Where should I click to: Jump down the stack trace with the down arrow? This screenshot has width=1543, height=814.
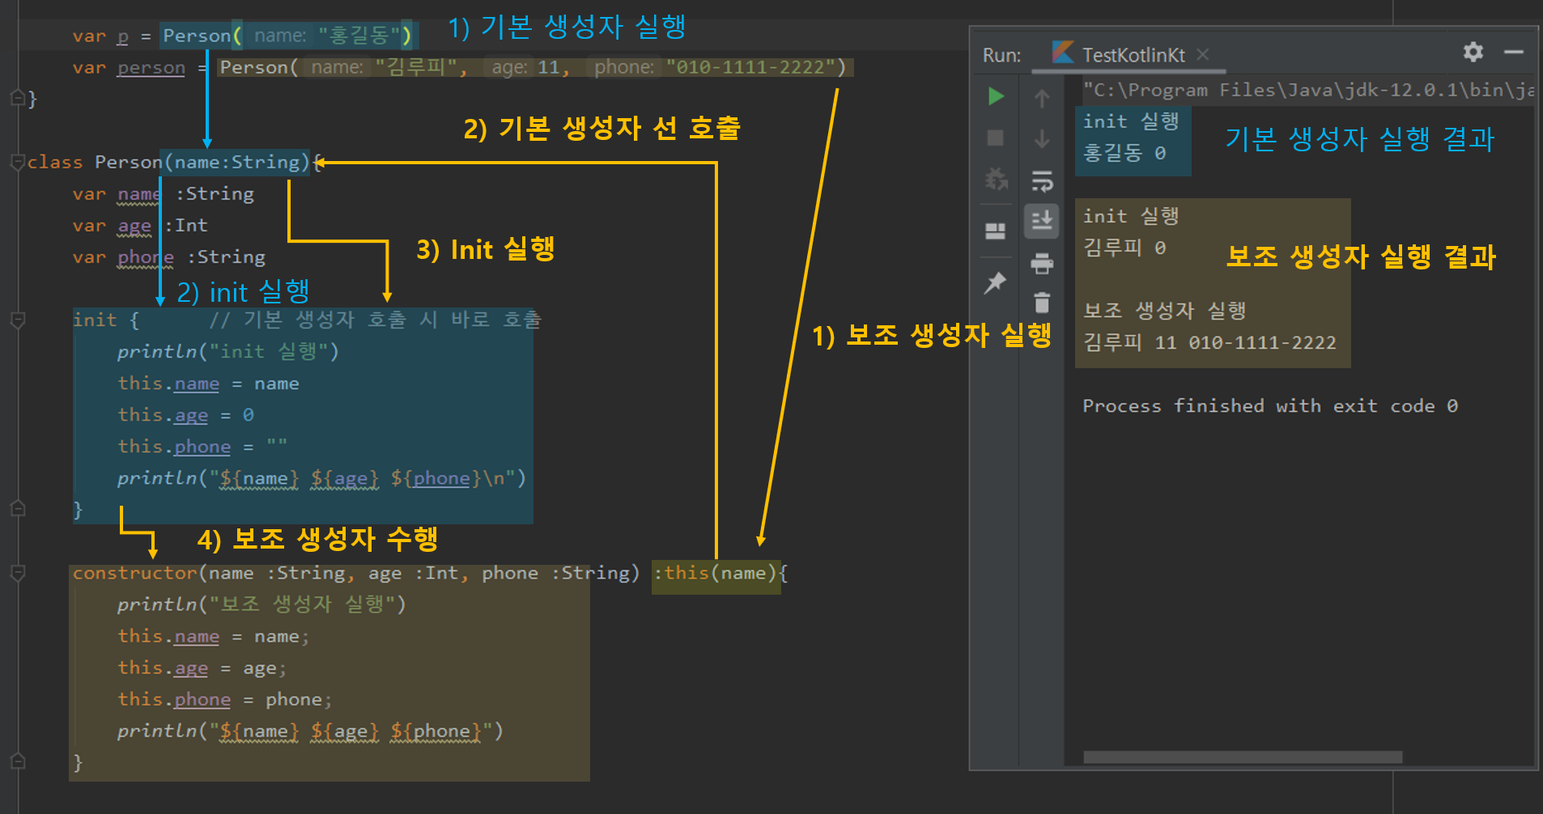tap(1042, 139)
